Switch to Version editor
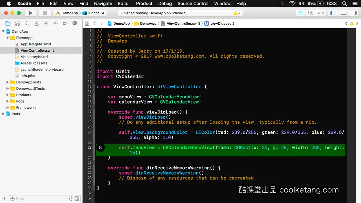 321,13
